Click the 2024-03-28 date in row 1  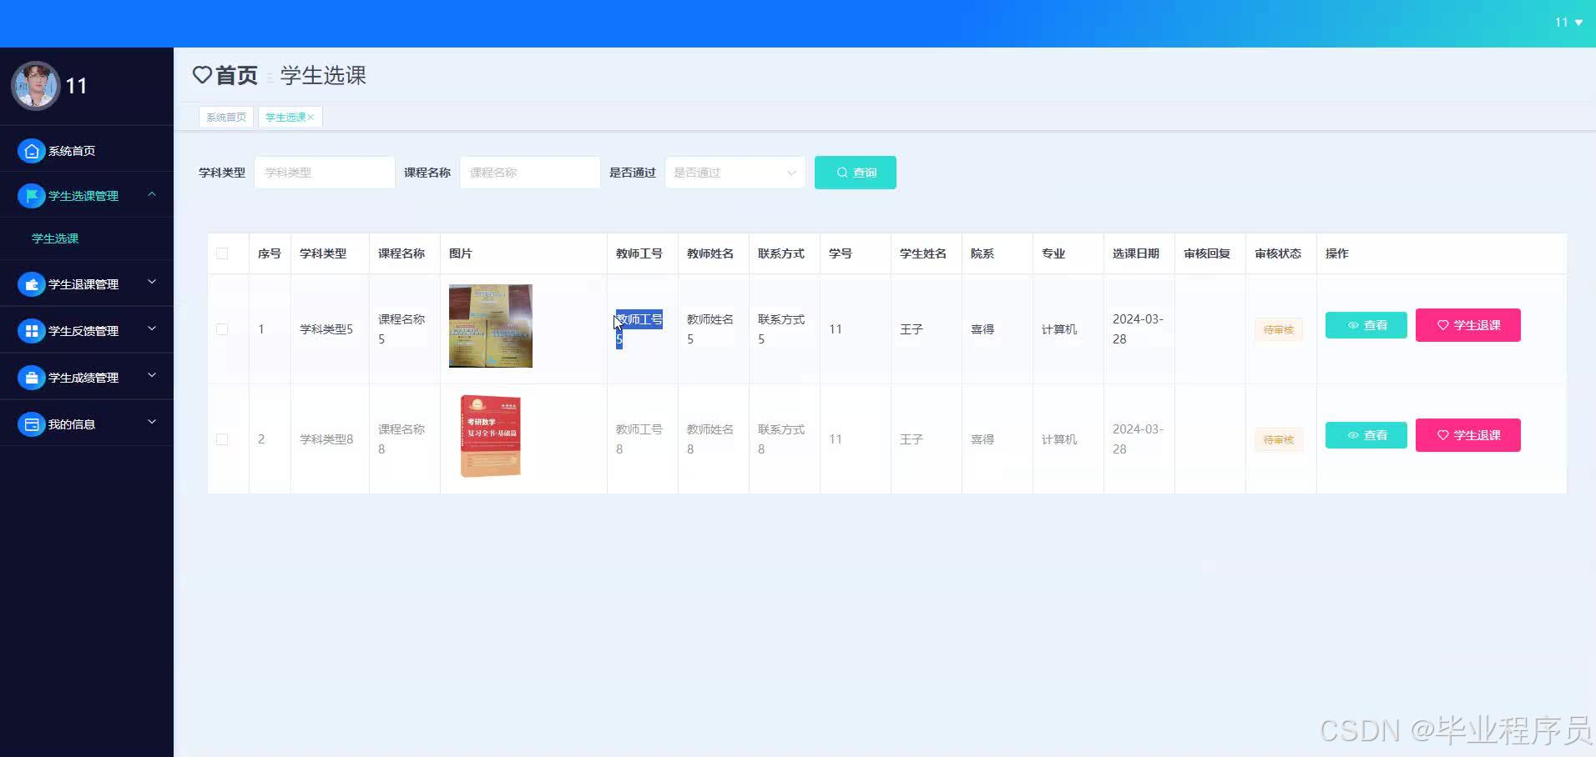(1138, 329)
